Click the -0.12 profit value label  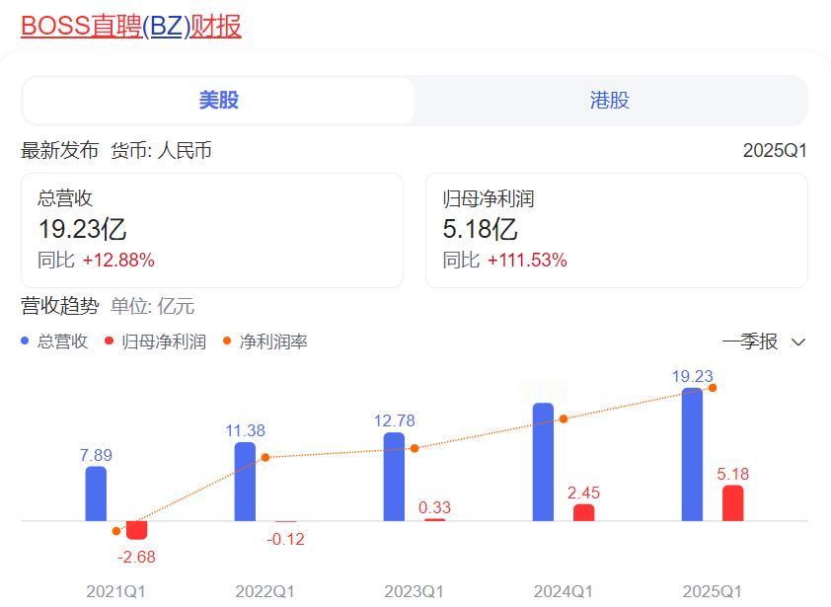click(285, 539)
